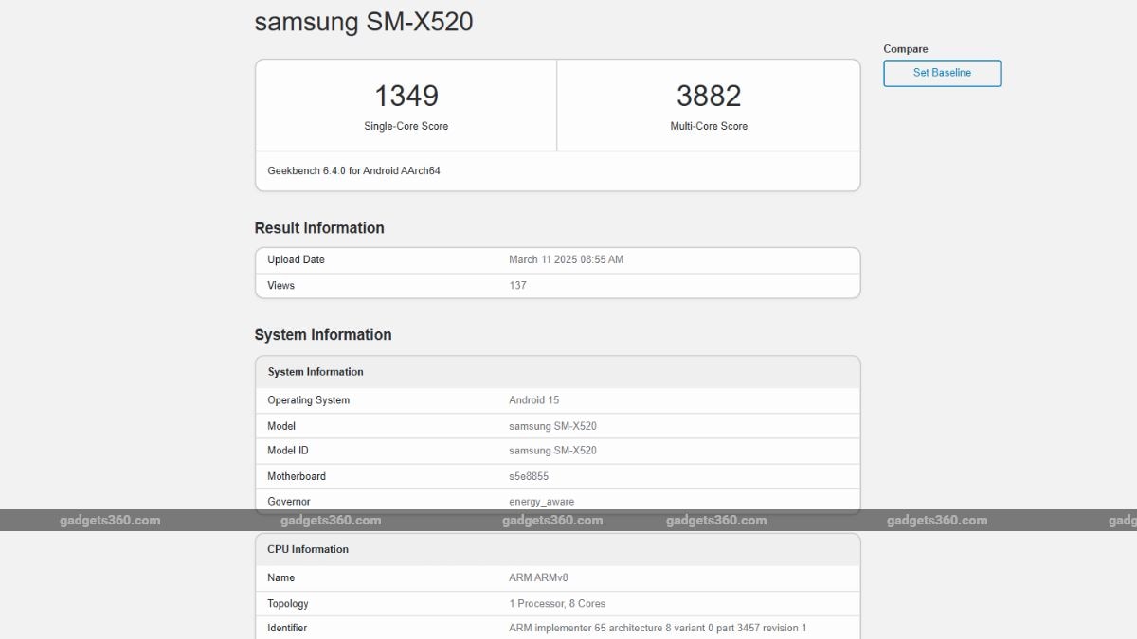Image resolution: width=1137 pixels, height=639 pixels.
Task: Select the Multi-Core Score label
Action: tap(709, 126)
